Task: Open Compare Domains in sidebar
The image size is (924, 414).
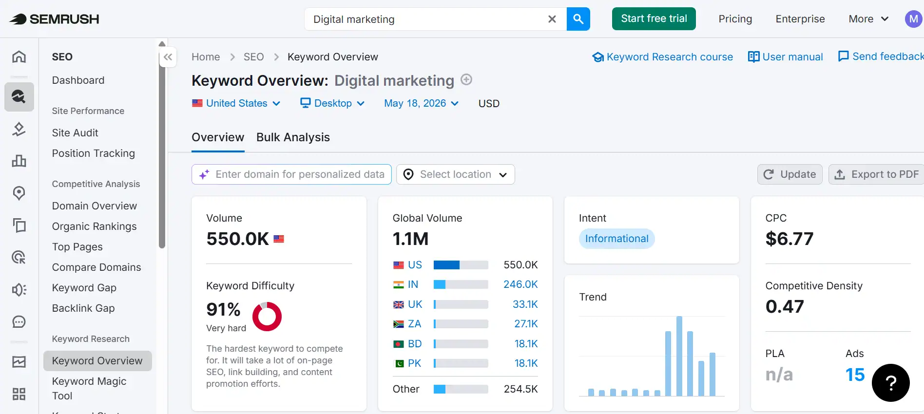Action: click(96, 267)
